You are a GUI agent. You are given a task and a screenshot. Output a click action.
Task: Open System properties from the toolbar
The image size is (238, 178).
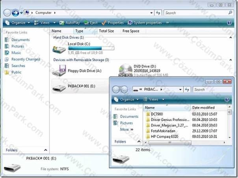pos(145,23)
